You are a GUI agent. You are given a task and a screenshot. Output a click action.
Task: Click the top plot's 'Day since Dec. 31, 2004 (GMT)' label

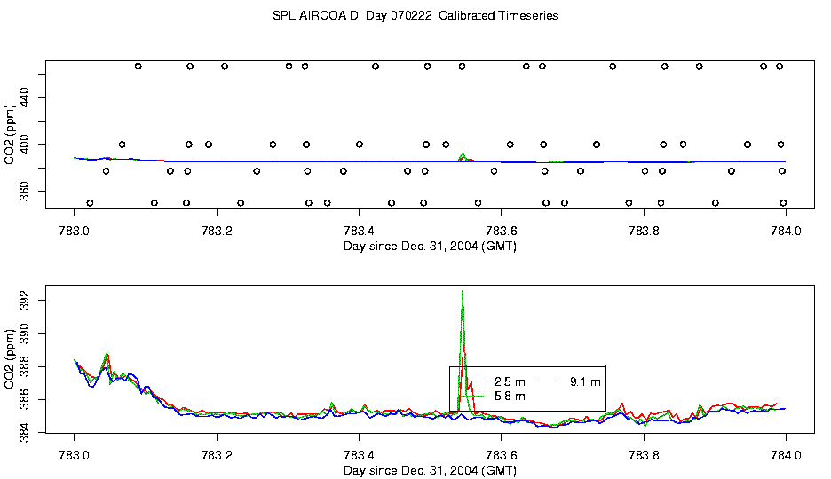click(430, 246)
